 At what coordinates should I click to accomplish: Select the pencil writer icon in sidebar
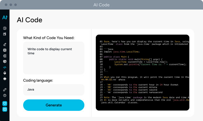pos(5,44)
